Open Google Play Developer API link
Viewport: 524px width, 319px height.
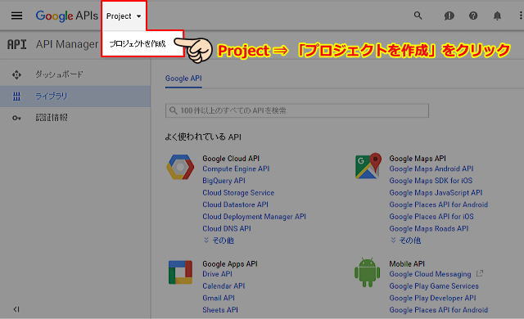click(x=432, y=298)
